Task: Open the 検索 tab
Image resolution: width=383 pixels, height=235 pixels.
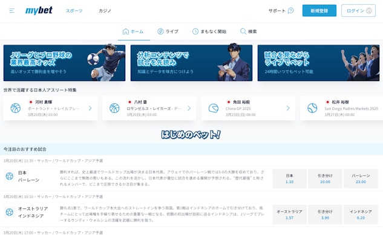Action: pos(249,31)
